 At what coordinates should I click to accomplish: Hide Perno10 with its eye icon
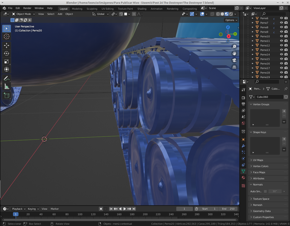281,36
